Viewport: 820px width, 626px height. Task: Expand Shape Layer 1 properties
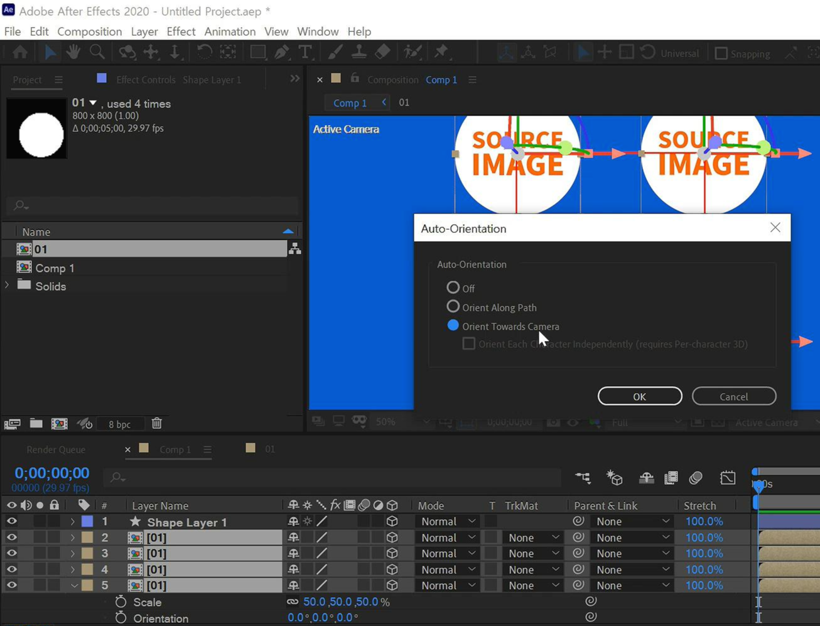coord(73,521)
